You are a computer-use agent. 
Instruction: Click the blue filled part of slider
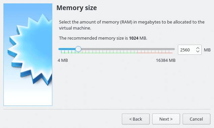(67, 49)
